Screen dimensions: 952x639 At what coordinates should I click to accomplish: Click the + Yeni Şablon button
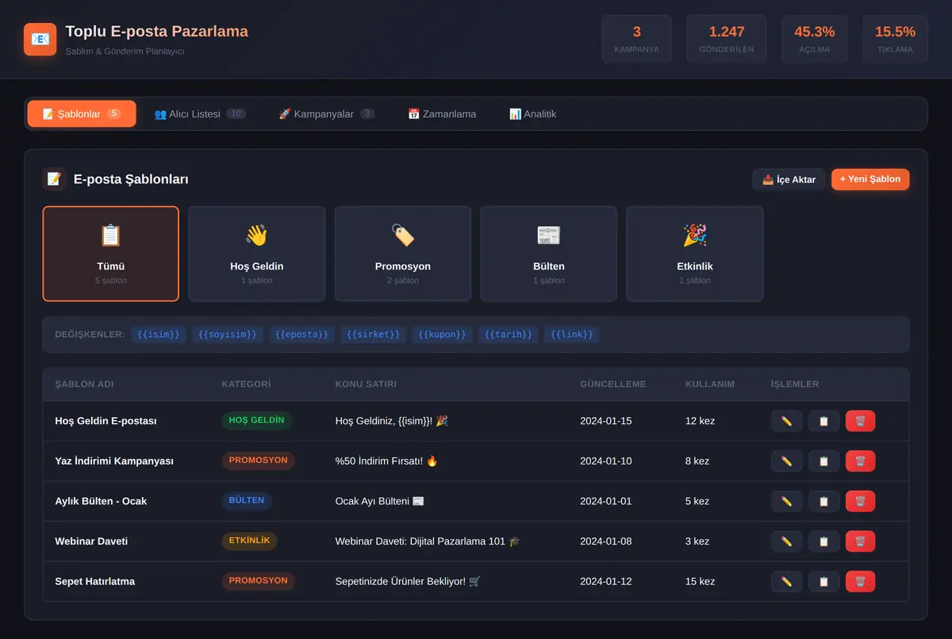click(870, 179)
